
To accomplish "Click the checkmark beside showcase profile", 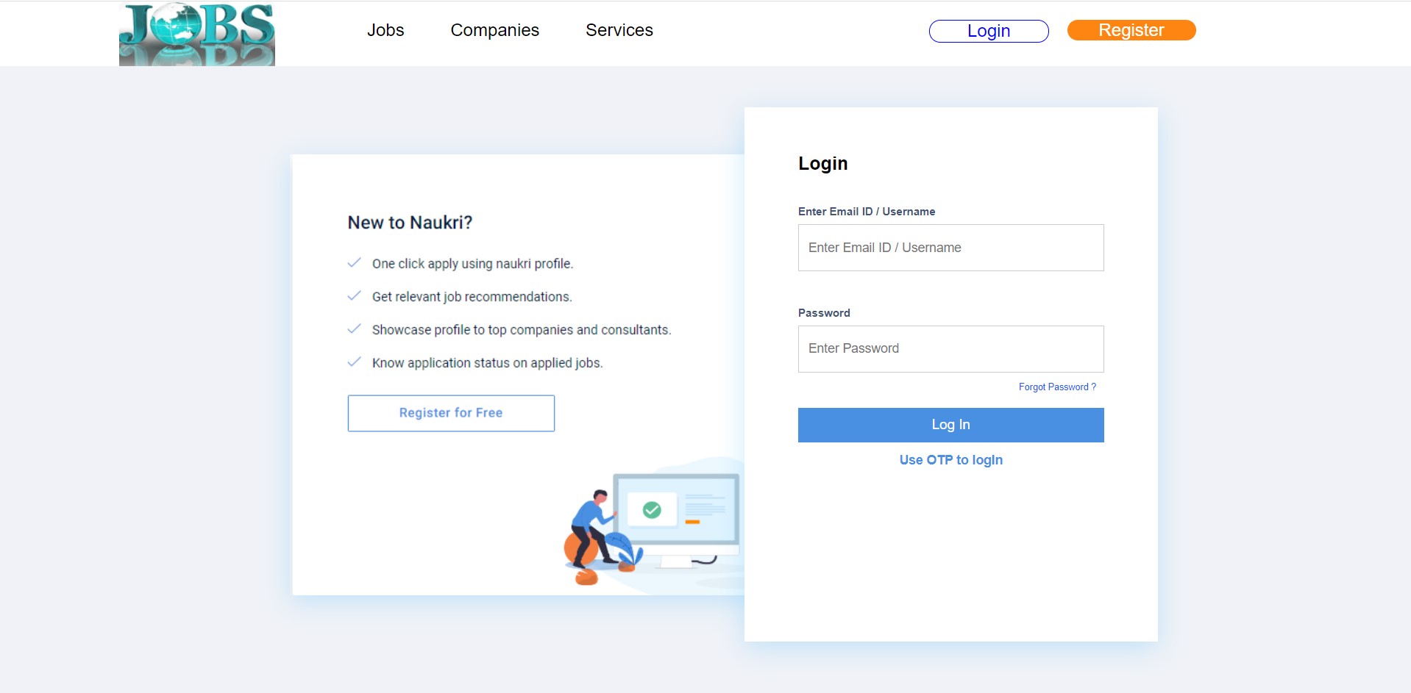I will tap(355, 328).
